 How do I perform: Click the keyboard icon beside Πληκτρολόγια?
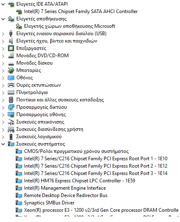[x=11, y=92]
